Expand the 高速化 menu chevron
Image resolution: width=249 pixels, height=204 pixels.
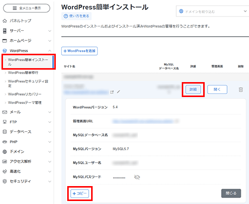click(50, 172)
